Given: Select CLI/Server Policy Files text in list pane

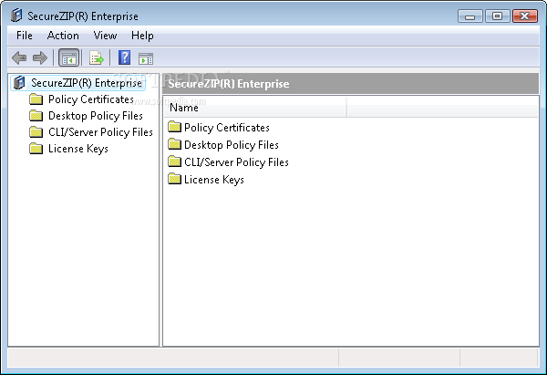Looking at the screenshot, I should click(x=236, y=162).
